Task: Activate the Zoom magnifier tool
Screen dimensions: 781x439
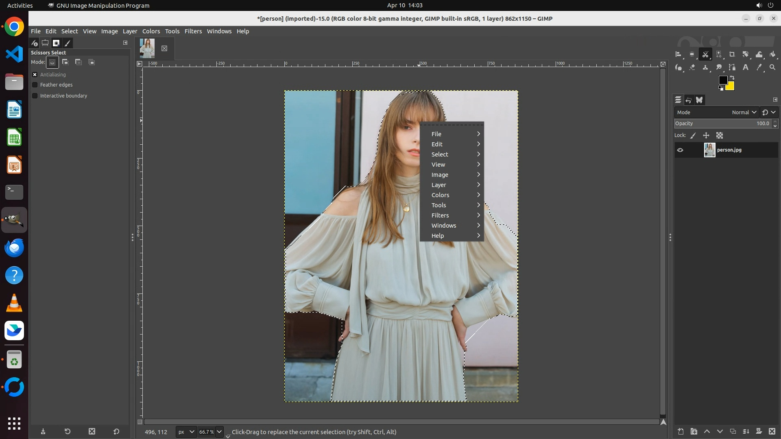Action: click(772, 67)
